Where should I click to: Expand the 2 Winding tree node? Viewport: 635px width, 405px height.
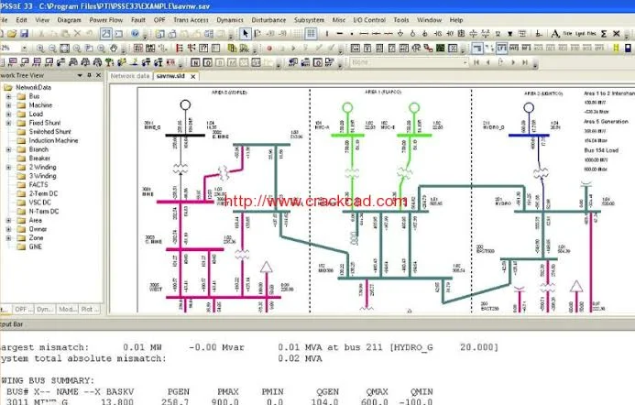click(x=8, y=168)
